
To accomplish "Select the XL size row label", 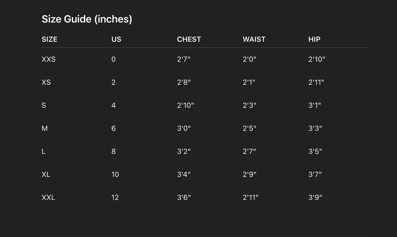I will click(x=46, y=174).
